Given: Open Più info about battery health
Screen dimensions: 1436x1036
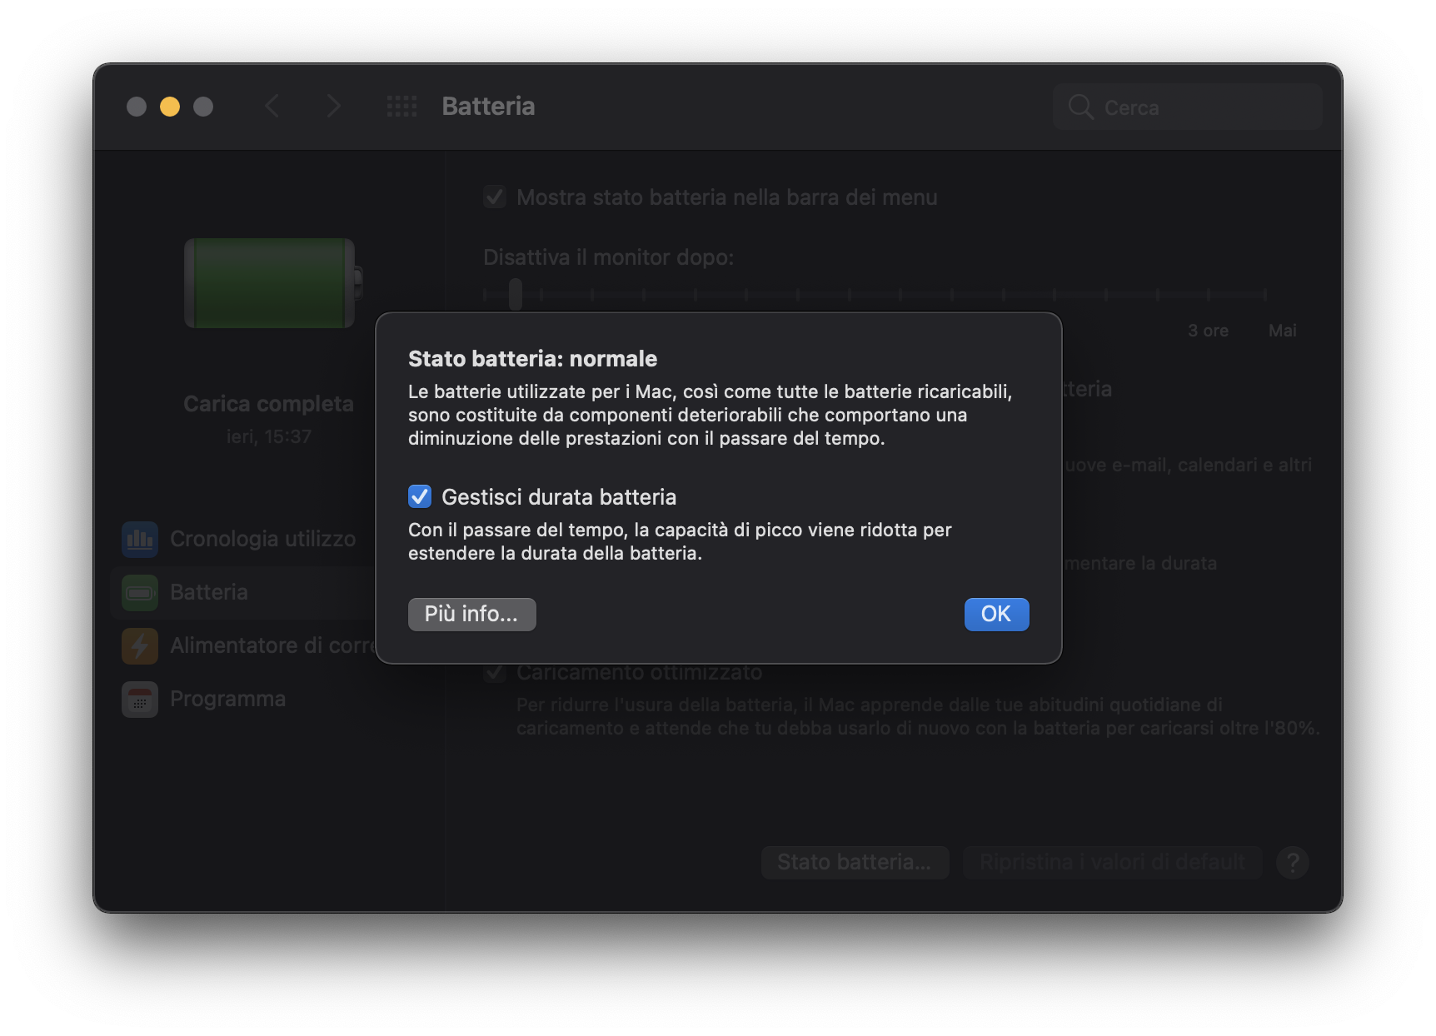Looking at the screenshot, I should coord(471,614).
